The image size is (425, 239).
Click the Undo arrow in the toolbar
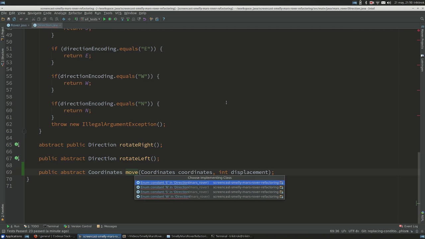coord(21,19)
